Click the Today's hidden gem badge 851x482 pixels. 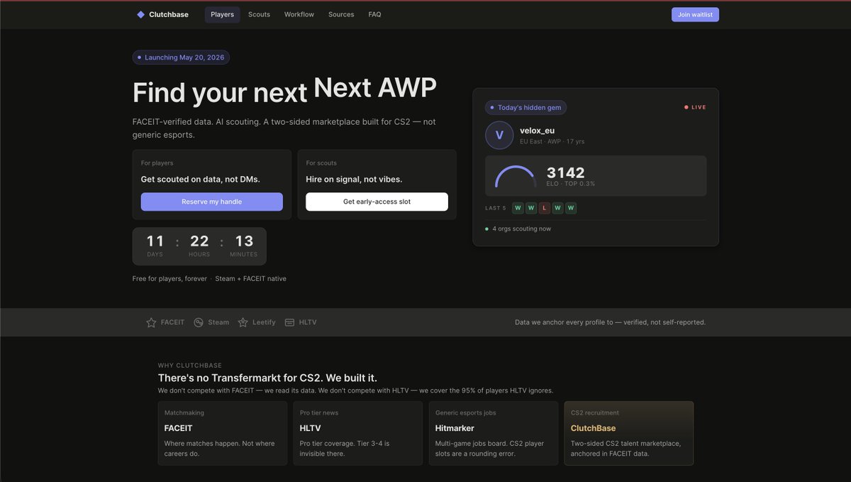[525, 107]
